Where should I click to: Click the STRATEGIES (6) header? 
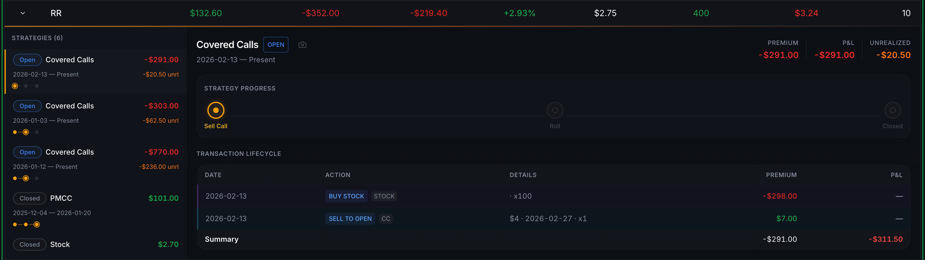coord(37,38)
